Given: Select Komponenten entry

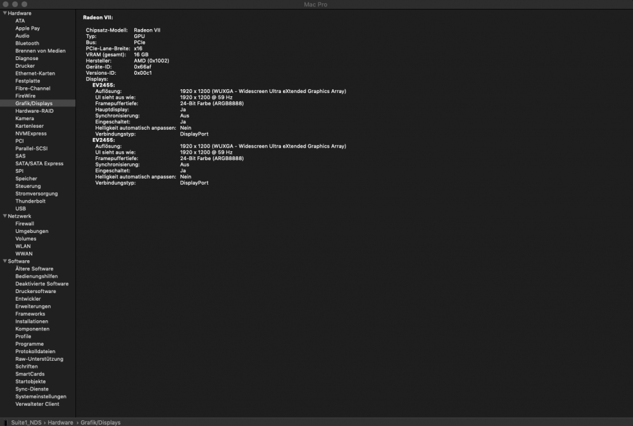Looking at the screenshot, I should pyautogui.click(x=32, y=329).
